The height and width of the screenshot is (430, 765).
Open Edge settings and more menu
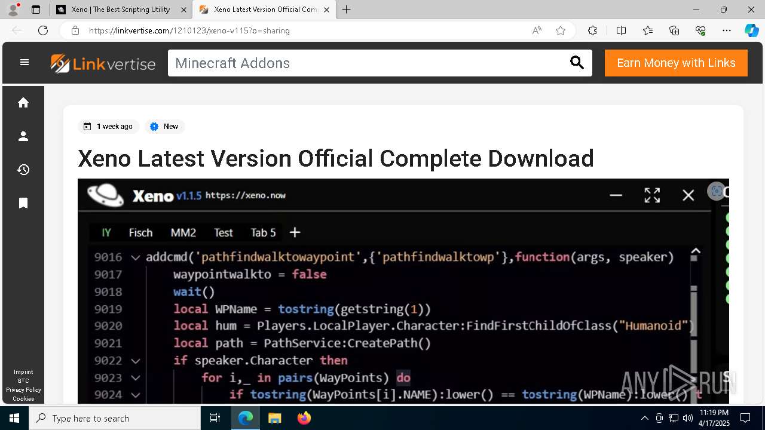pos(727,30)
